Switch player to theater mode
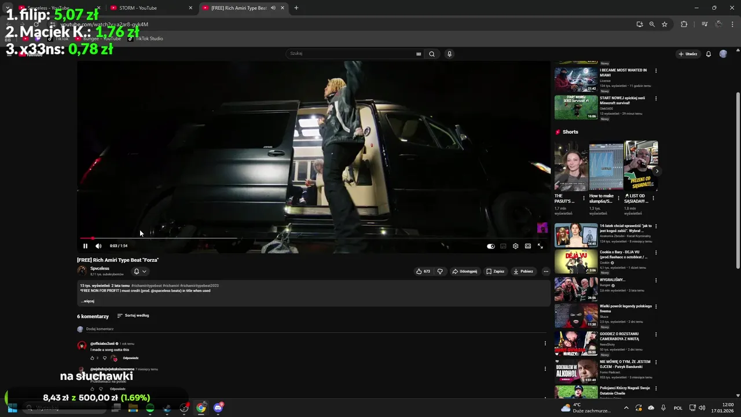This screenshot has width=741, height=417. tap(528, 246)
